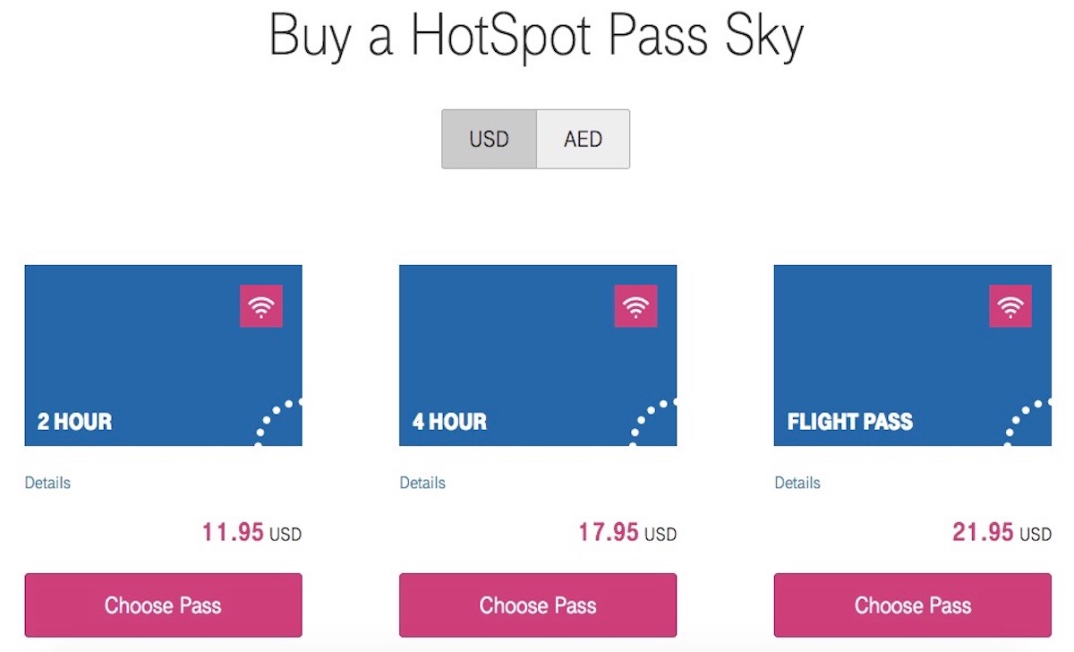Open Details for the FLIGHT PASS

pos(797,483)
